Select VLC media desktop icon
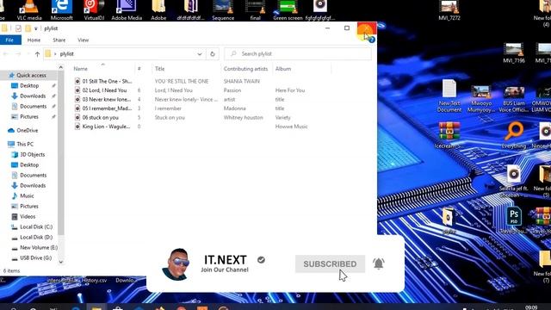This screenshot has width=551, height=310. tap(29, 10)
